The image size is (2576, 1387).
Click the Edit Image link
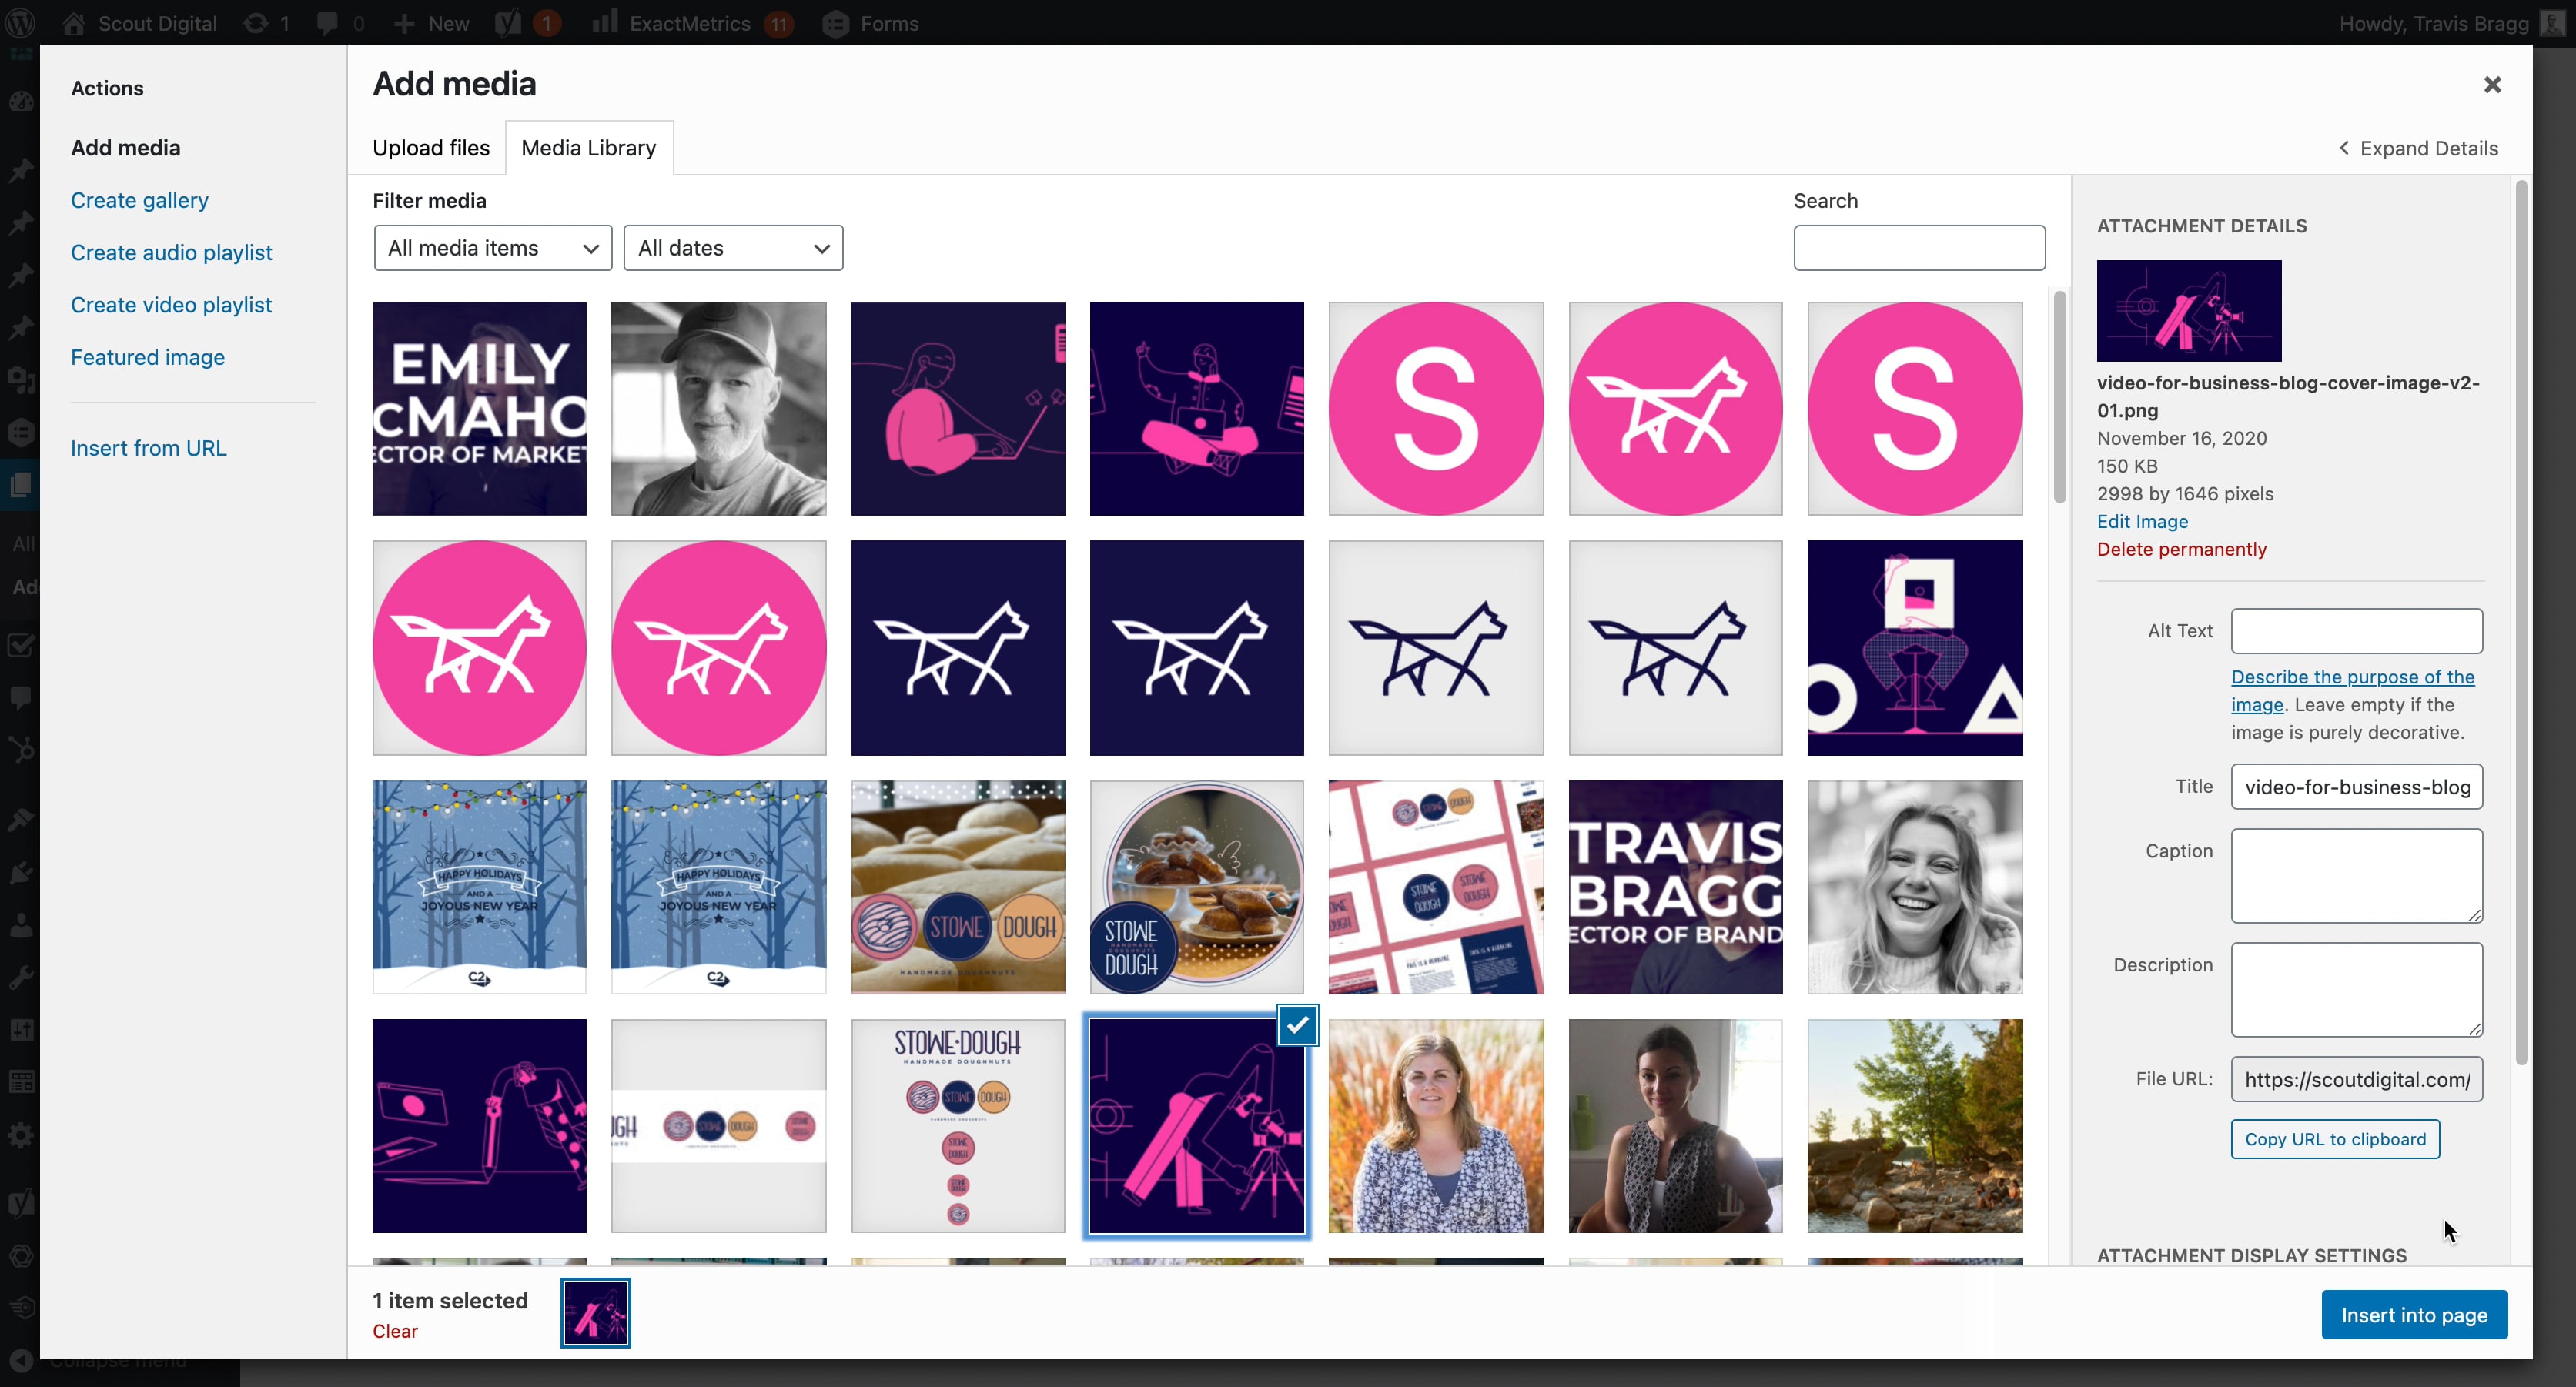tap(2142, 521)
